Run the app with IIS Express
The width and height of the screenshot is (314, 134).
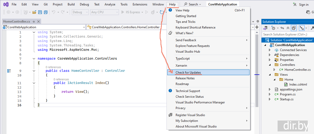click(x=133, y=12)
